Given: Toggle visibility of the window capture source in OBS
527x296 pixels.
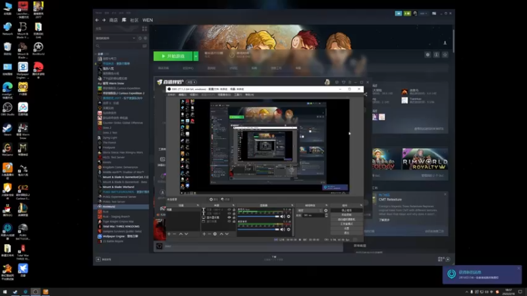Looking at the screenshot, I should 229,222.
